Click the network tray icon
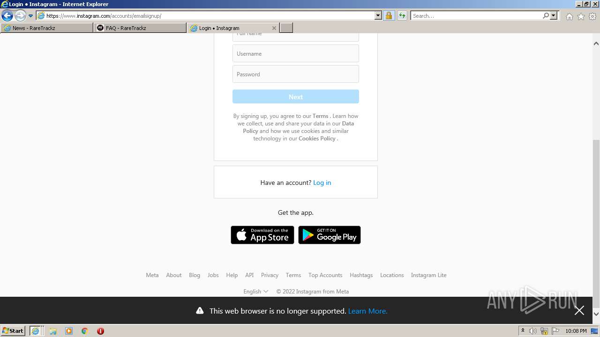Image resolution: width=600 pixels, height=337 pixels. 544,331
